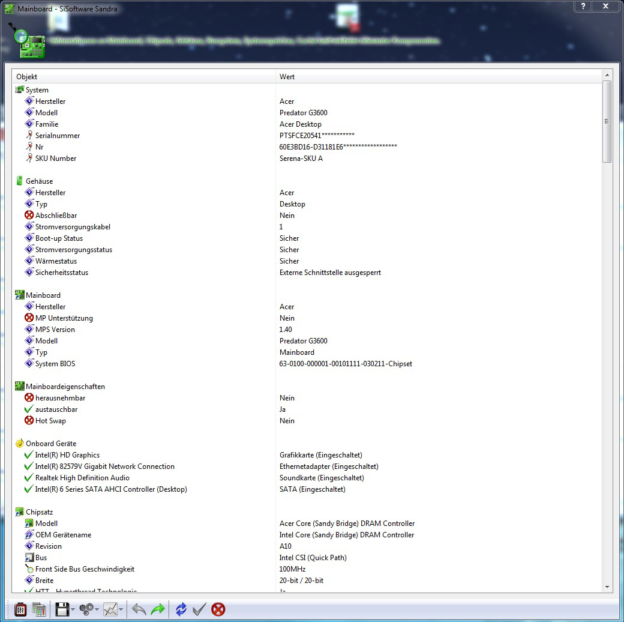Click the bus icon beside Bus row

point(29,558)
